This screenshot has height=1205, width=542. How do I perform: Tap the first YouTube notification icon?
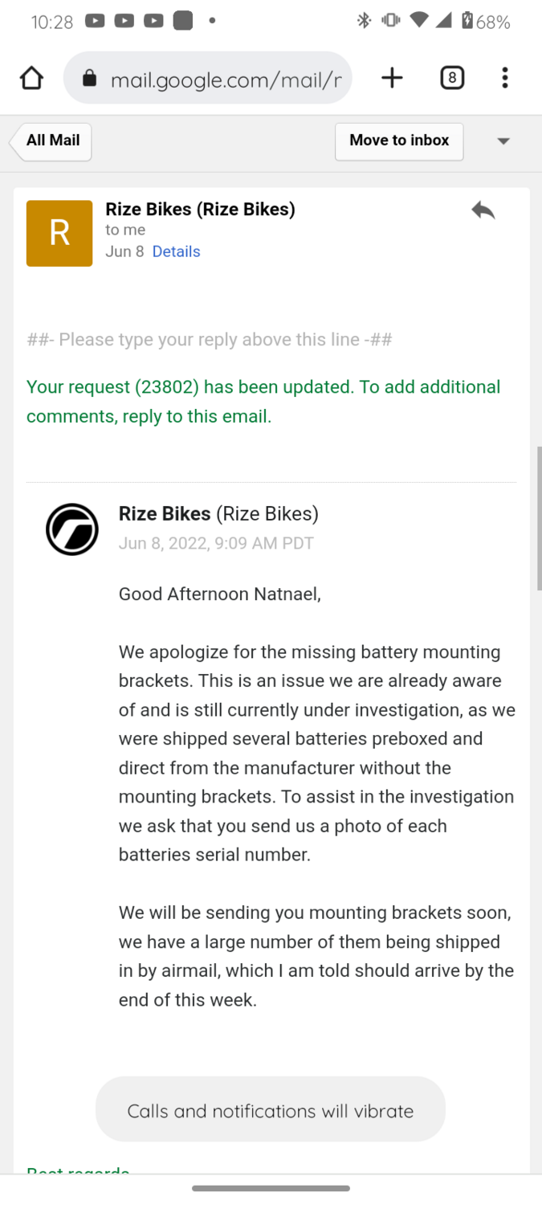pyautogui.click(x=95, y=22)
